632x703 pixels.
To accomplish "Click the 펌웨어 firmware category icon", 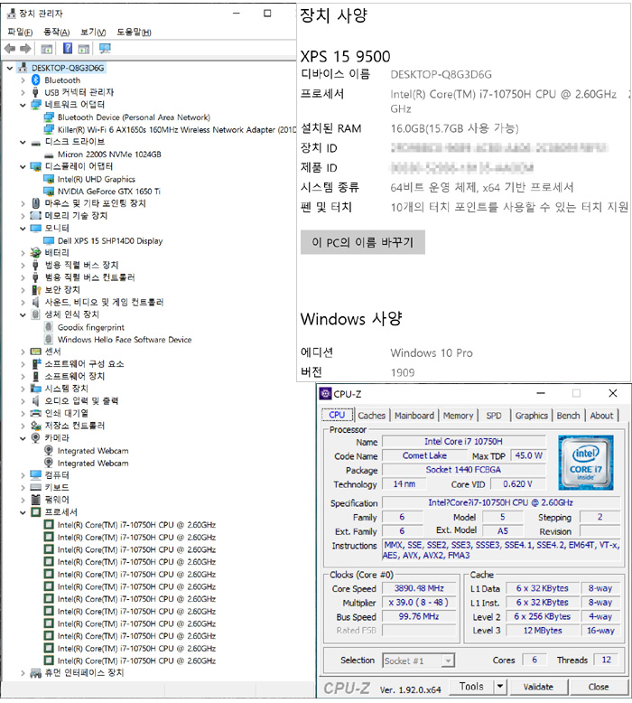I will (x=36, y=500).
